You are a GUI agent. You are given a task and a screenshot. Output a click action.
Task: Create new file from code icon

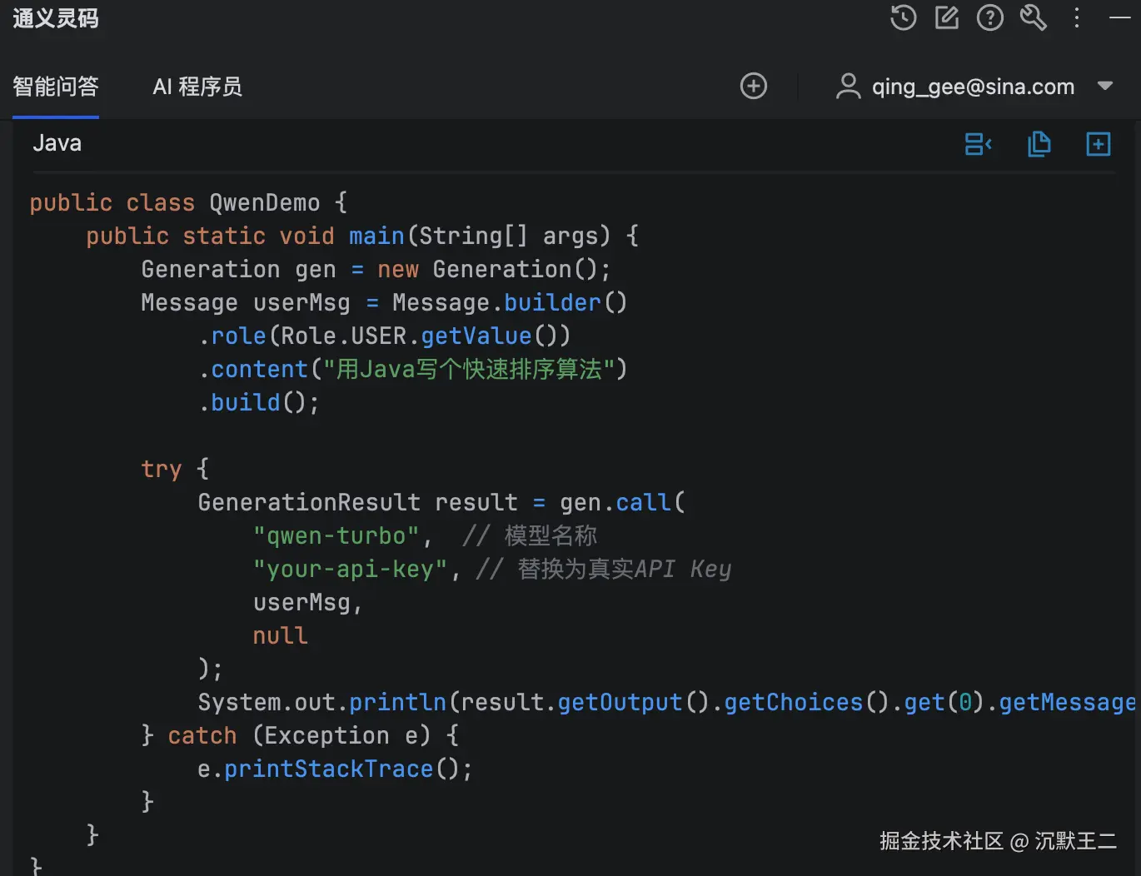(1099, 144)
